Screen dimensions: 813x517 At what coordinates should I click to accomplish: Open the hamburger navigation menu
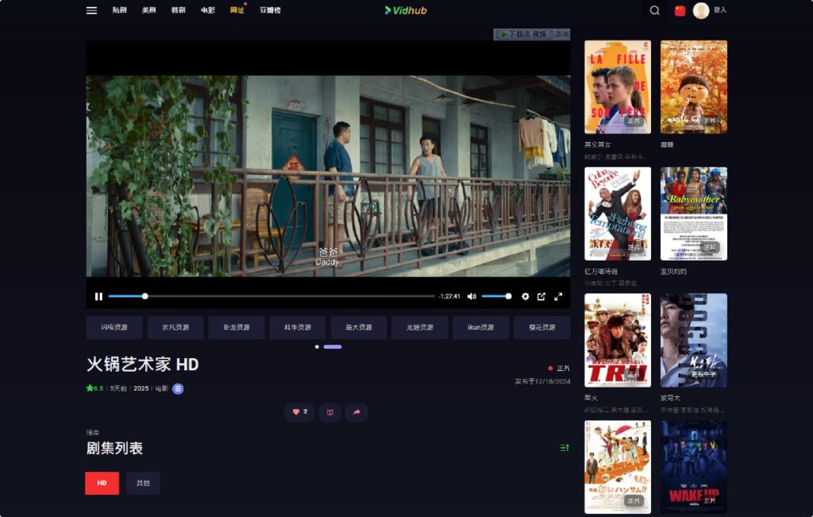[91, 10]
